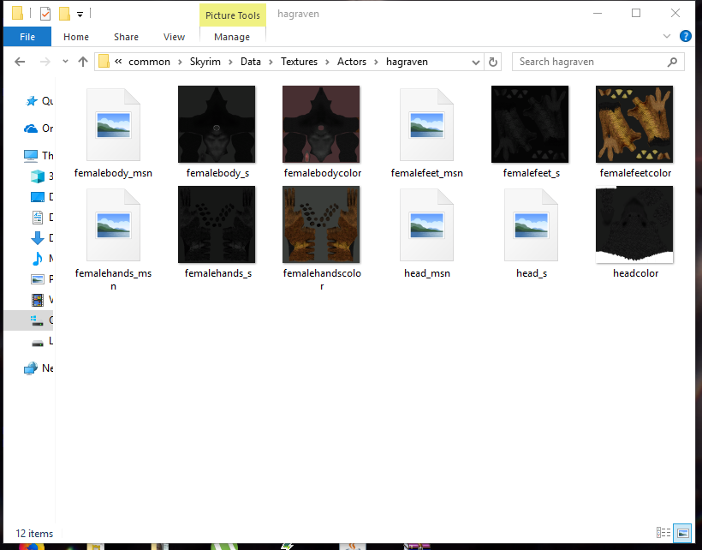
Task: Open the second drive in sidebar
Action: [x=42, y=341]
